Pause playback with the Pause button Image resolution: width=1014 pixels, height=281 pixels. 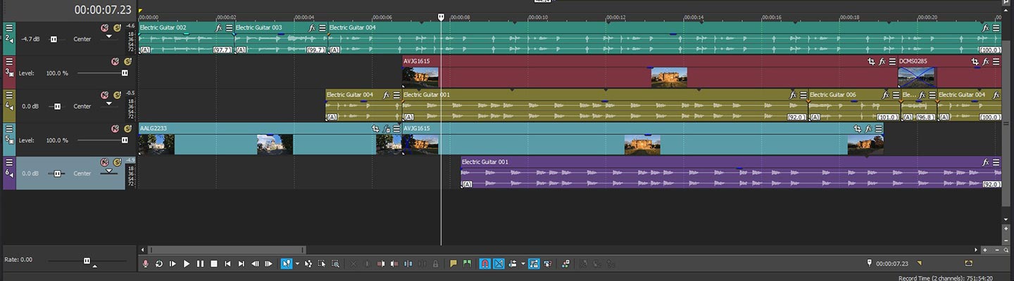click(200, 263)
